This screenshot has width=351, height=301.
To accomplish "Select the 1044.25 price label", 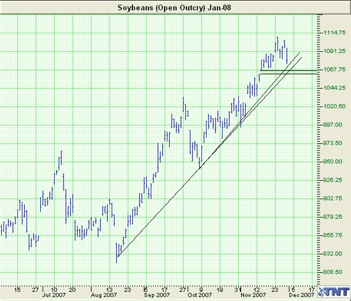I will [334, 88].
